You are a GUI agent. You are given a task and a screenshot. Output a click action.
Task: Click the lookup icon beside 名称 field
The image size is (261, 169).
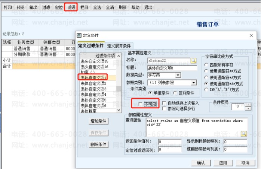tap(193, 61)
